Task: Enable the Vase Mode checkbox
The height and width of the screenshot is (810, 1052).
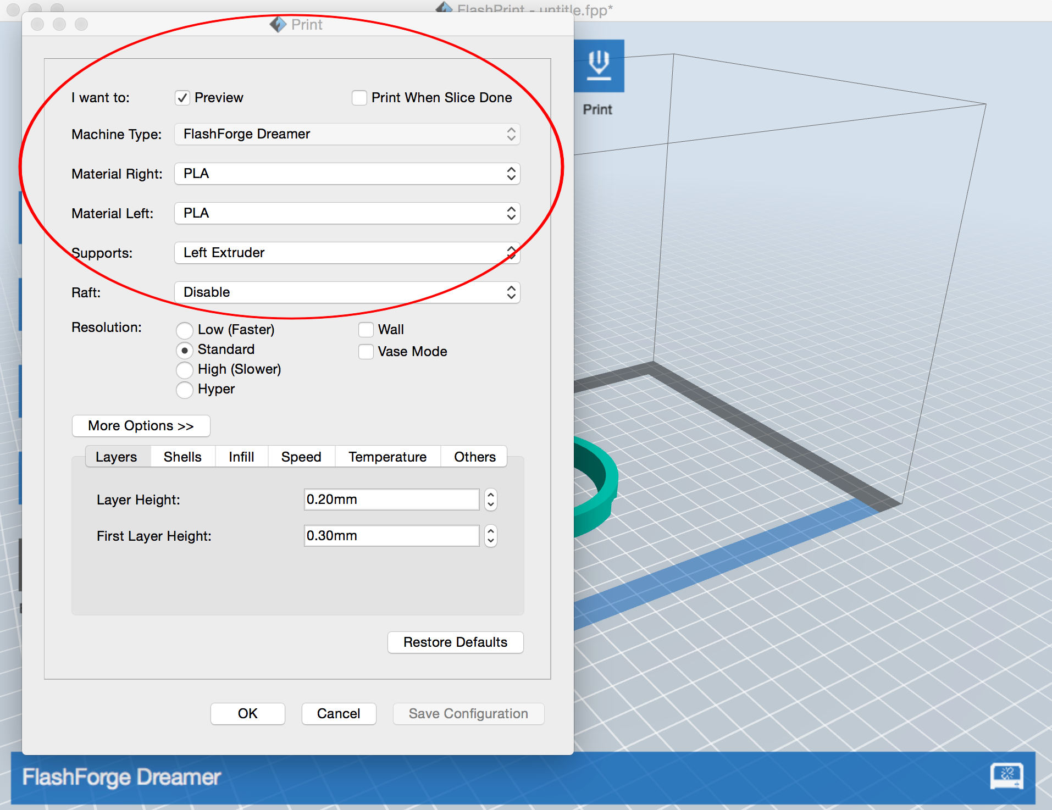Action: pos(366,352)
